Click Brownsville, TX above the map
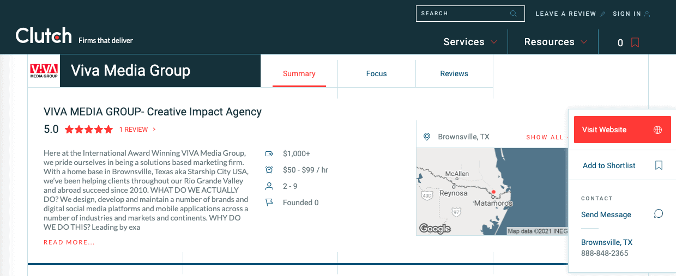Image resolution: width=676 pixels, height=276 pixels. point(463,137)
